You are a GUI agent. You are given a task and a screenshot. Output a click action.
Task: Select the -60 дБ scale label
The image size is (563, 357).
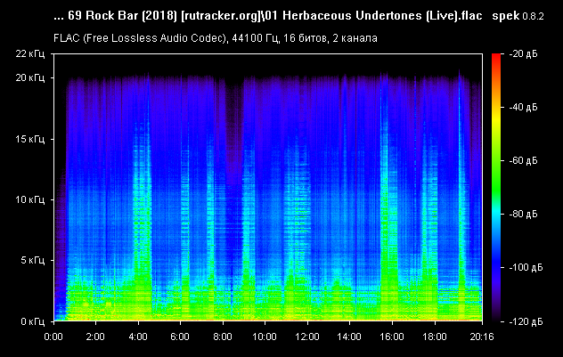(523, 161)
